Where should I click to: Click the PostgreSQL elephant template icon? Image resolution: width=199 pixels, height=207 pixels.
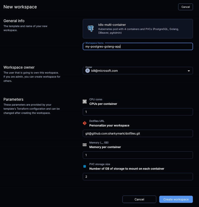point(91,28)
